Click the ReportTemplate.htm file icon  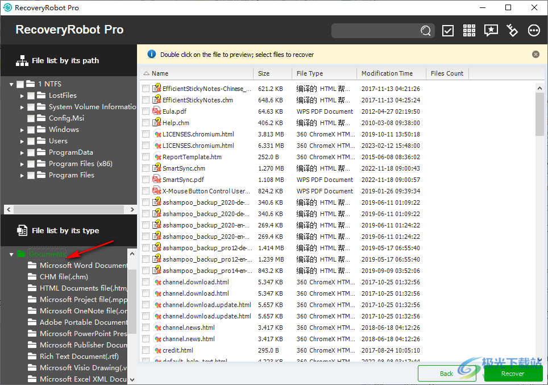tap(156, 156)
